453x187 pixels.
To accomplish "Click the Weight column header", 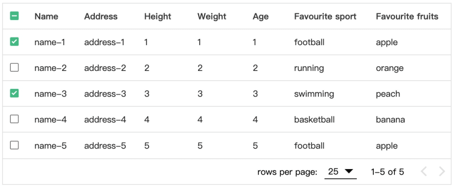I will point(212,16).
